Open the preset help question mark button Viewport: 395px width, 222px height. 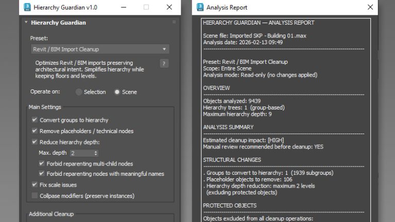click(x=164, y=64)
